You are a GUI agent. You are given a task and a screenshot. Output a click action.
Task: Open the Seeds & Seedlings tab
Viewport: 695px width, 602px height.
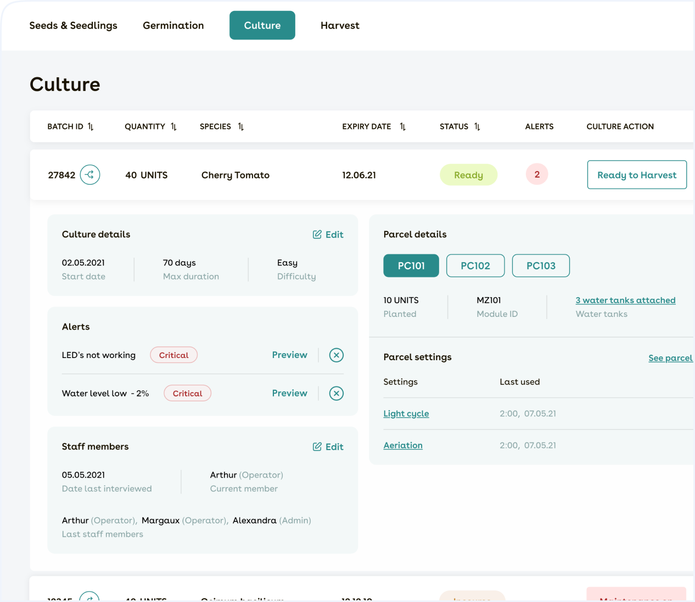coord(73,26)
